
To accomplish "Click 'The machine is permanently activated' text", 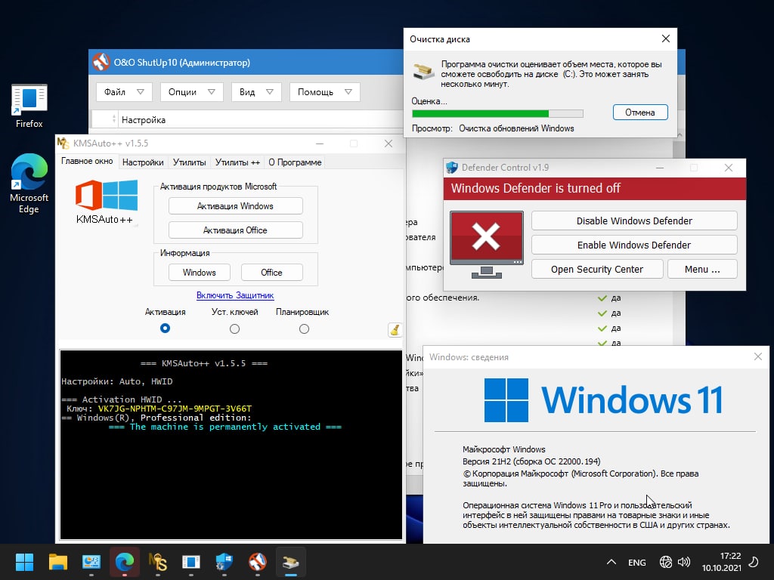I will click(x=225, y=427).
